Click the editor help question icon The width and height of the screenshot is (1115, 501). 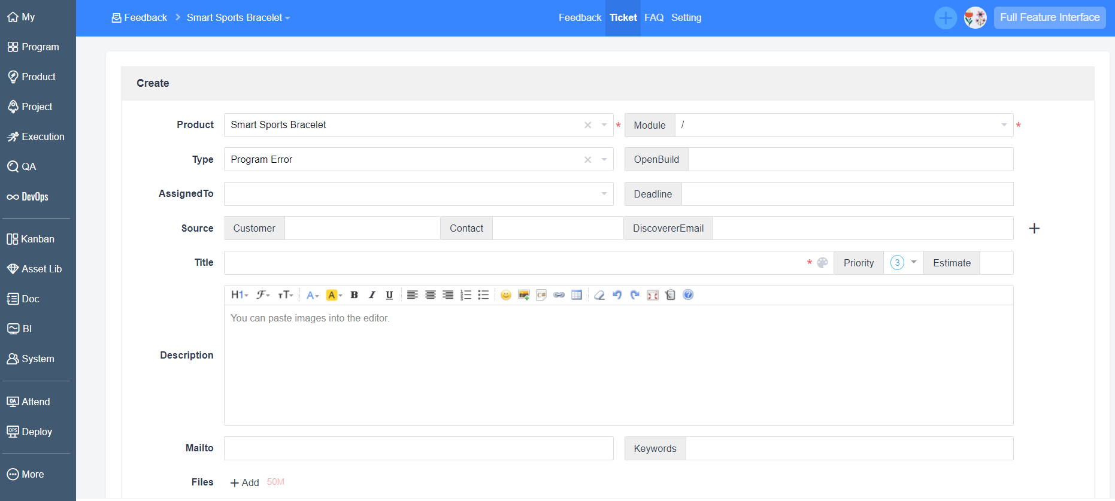click(x=688, y=294)
